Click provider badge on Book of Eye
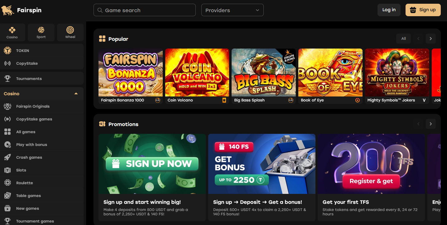 358,100
